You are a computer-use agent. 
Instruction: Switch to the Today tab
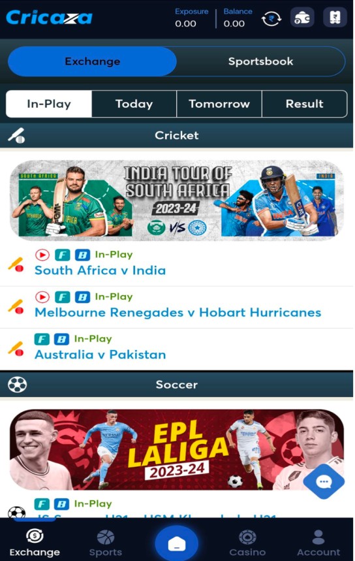(x=134, y=104)
